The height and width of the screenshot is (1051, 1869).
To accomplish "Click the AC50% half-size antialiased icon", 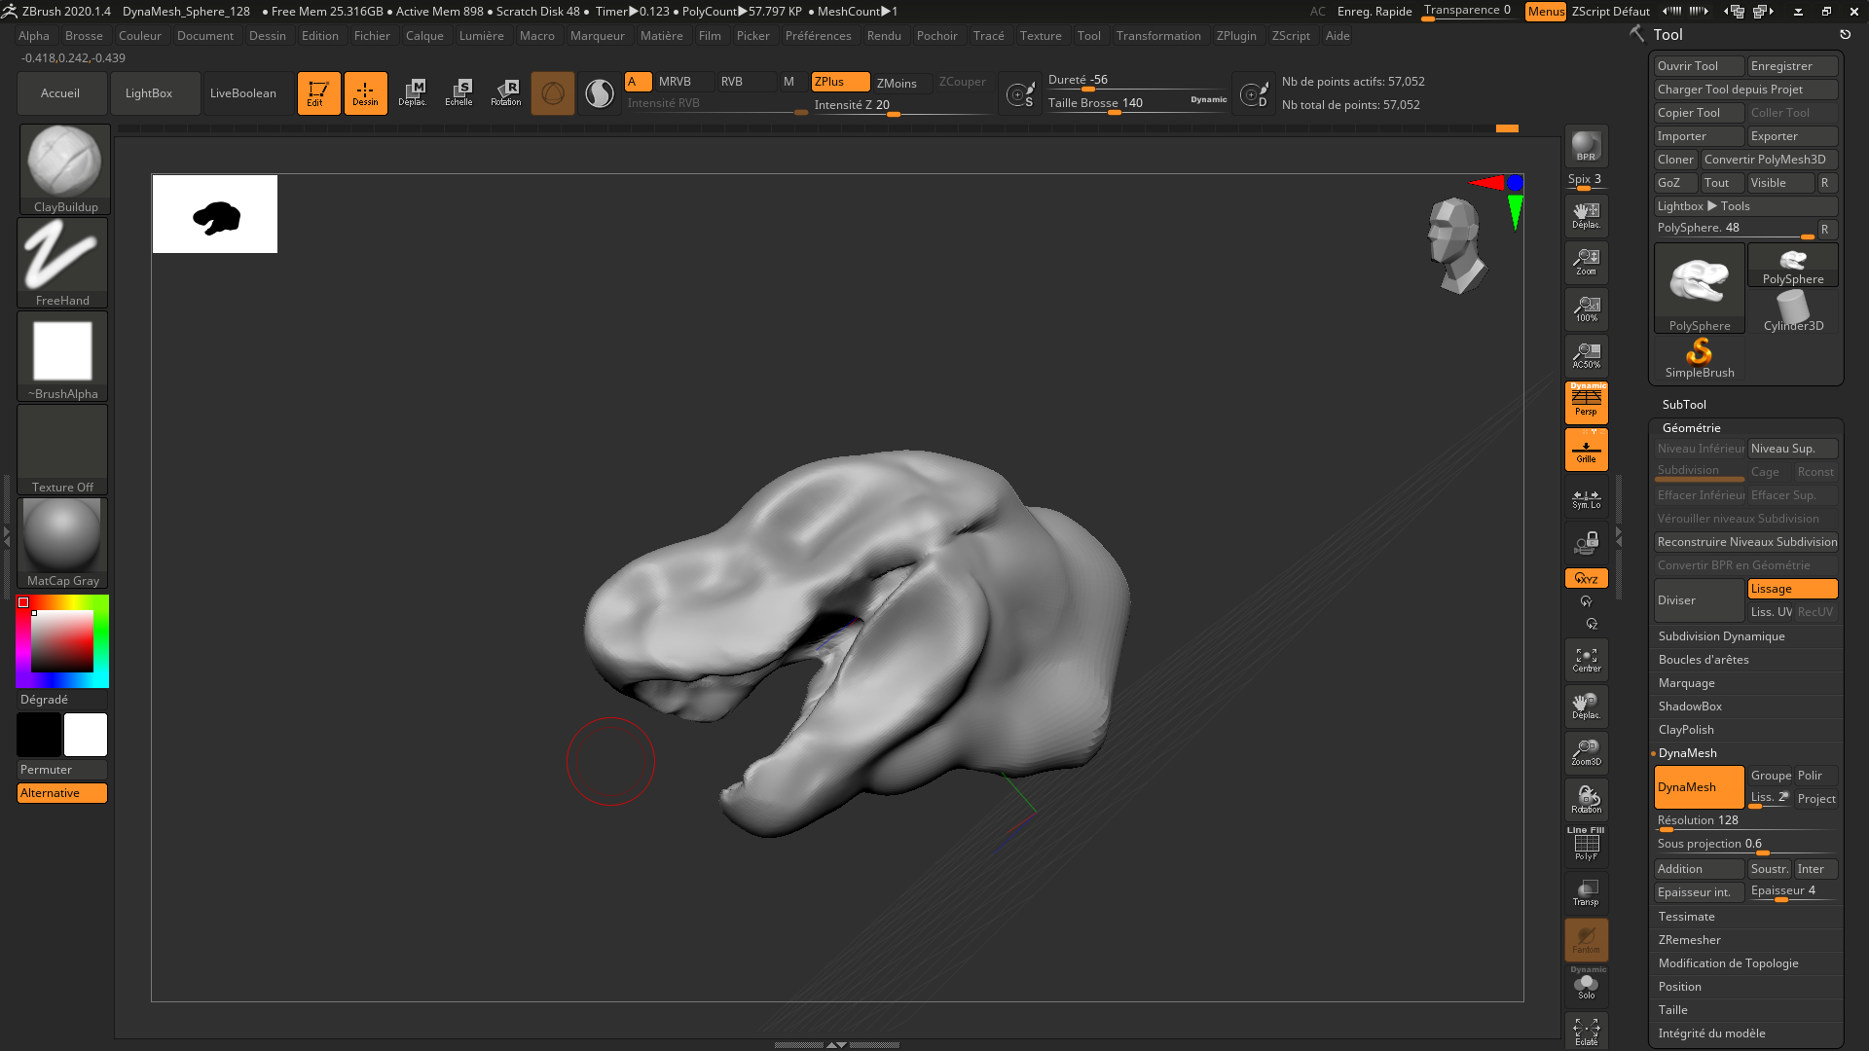I will pyautogui.click(x=1586, y=356).
